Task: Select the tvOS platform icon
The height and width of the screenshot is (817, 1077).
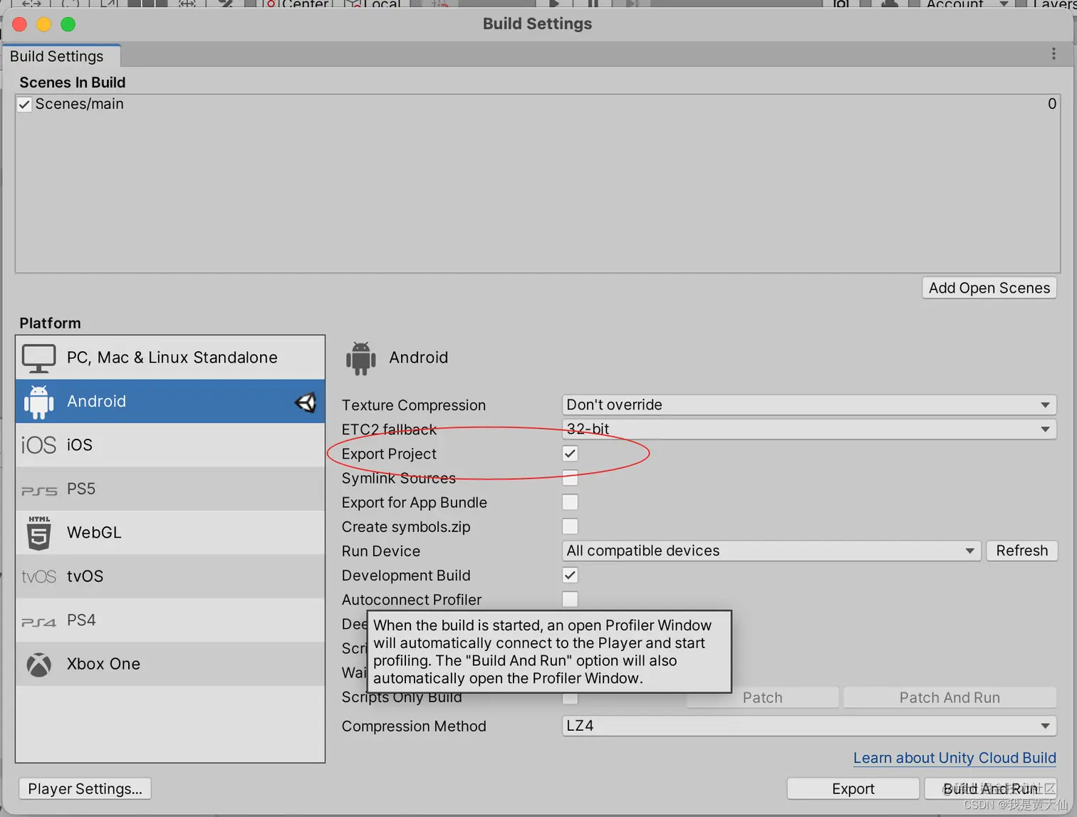Action: tap(38, 576)
